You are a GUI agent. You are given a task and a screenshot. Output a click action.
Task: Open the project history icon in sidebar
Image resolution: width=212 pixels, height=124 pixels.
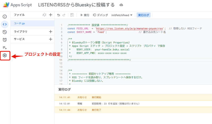point(5,32)
